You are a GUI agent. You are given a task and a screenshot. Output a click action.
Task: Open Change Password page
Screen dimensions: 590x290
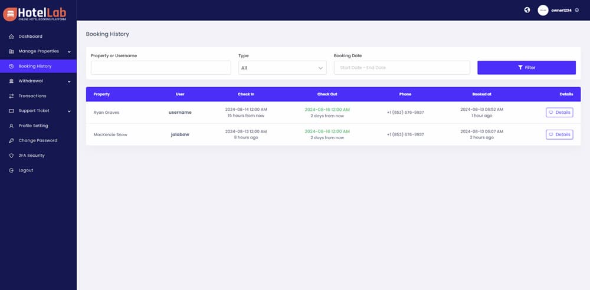click(38, 140)
